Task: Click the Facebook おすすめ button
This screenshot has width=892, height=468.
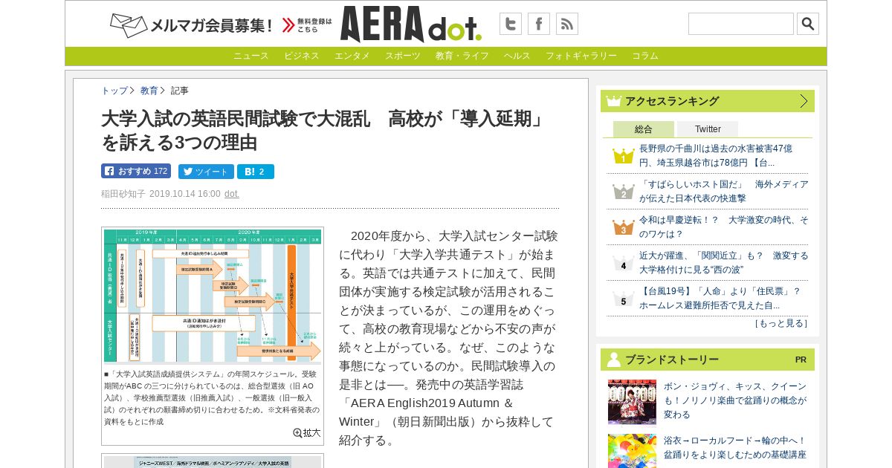Action: (136, 171)
